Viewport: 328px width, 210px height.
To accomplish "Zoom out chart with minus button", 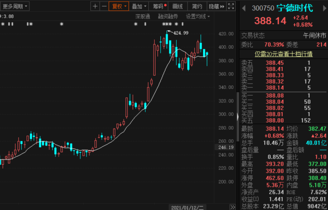I will pos(104,6).
